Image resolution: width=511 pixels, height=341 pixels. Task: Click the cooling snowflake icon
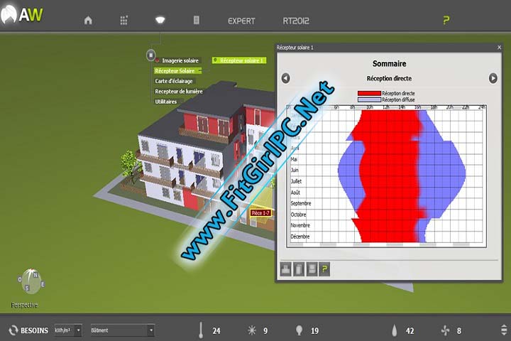(x=251, y=330)
